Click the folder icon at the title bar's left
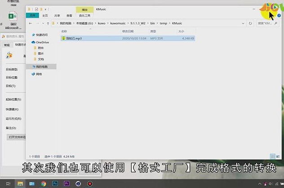This screenshot has width=284, height=188. click(x=29, y=9)
